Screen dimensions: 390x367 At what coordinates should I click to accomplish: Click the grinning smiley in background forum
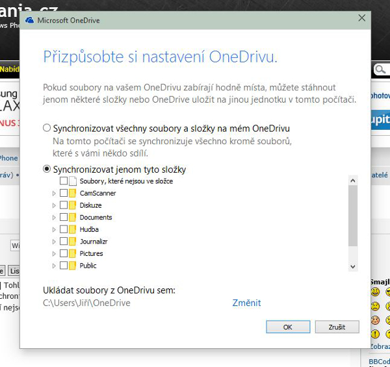point(375,292)
